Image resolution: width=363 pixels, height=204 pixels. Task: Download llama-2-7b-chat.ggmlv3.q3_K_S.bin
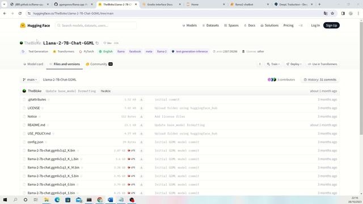click(141, 176)
